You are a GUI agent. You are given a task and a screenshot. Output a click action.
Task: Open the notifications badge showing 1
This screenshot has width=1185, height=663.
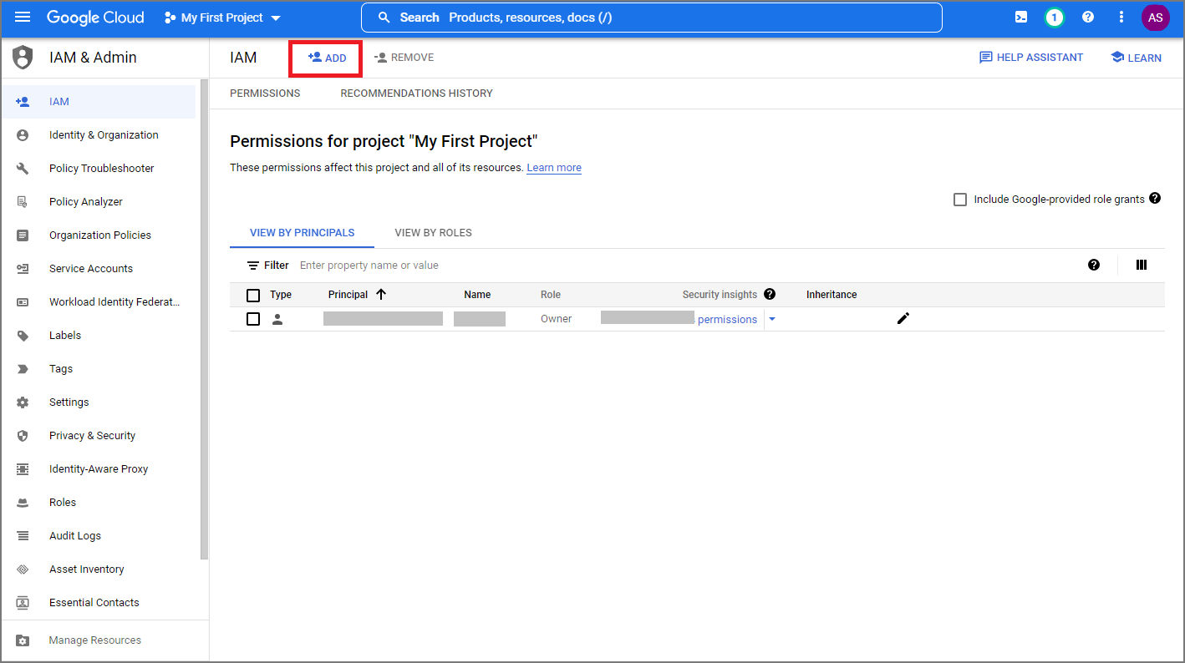point(1055,18)
